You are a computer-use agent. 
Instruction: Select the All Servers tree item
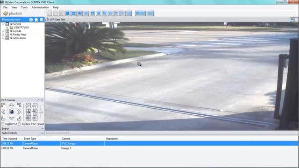coord(15,24)
